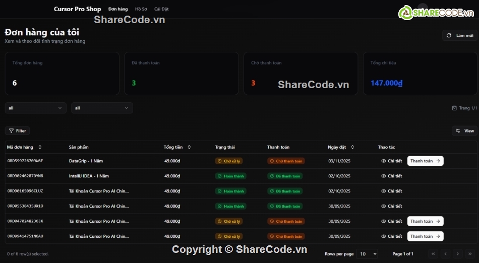
Task: Expand the second 'all' filter dropdown
Action: coord(102,108)
